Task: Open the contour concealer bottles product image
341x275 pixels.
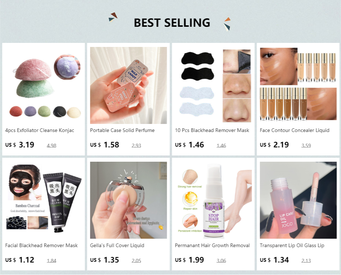Action: pyautogui.click(x=298, y=85)
